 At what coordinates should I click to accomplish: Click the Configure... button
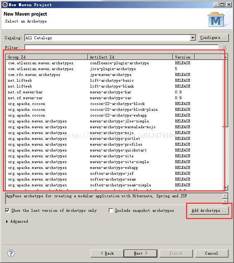coord(213,38)
